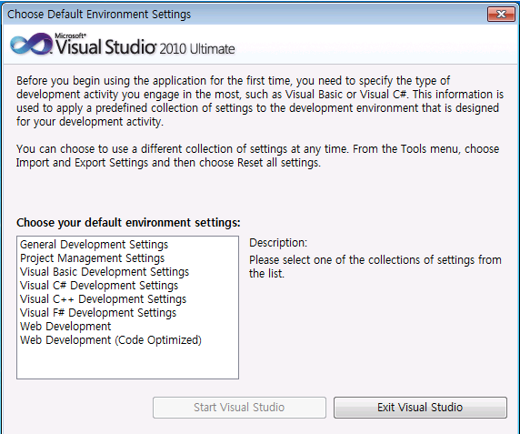The image size is (520, 434).
Task: Click the 'Before you begin using' intro paragraph
Action: pos(260,101)
